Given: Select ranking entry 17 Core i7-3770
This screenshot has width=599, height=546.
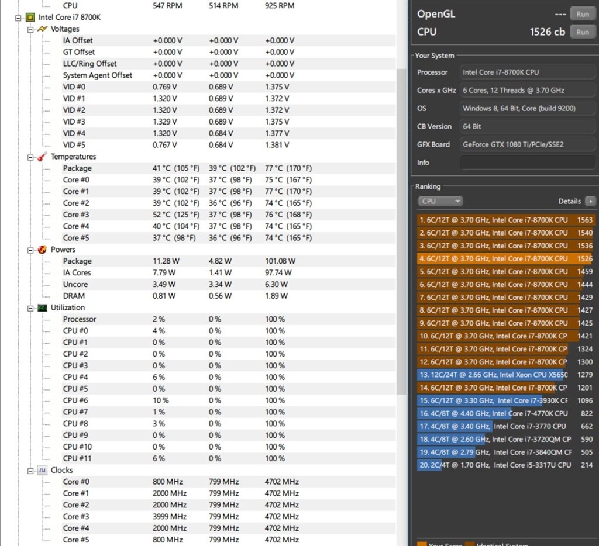Looking at the screenshot, I should pos(505,426).
